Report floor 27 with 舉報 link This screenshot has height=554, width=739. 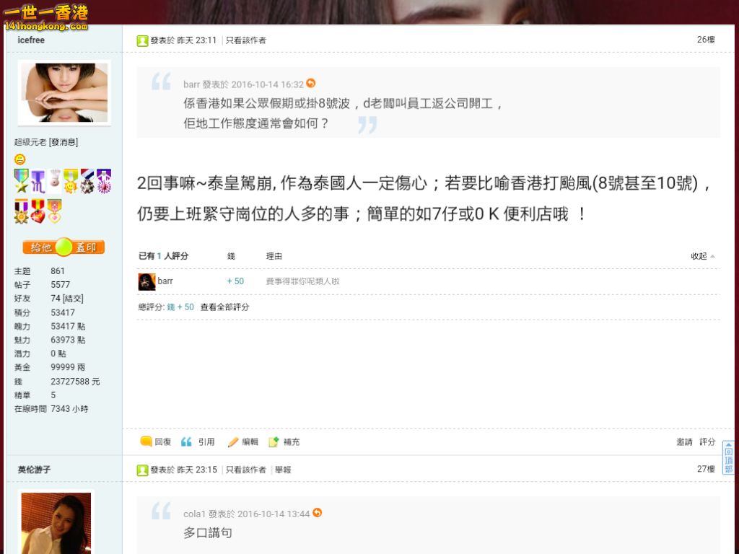(x=283, y=470)
